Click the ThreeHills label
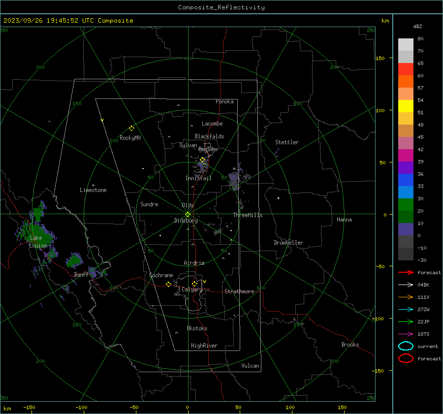This screenshot has height=414, width=443. tap(248, 215)
